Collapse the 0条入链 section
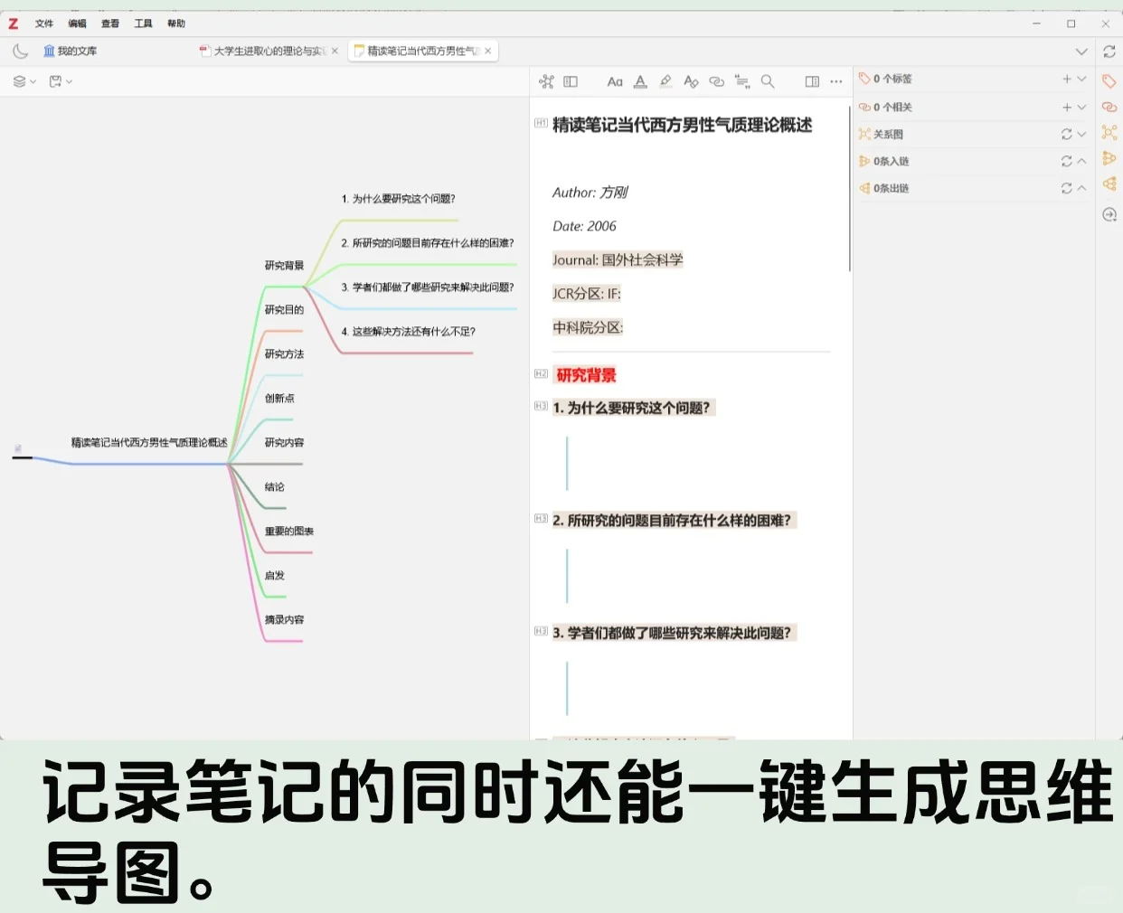 point(1080,161)
